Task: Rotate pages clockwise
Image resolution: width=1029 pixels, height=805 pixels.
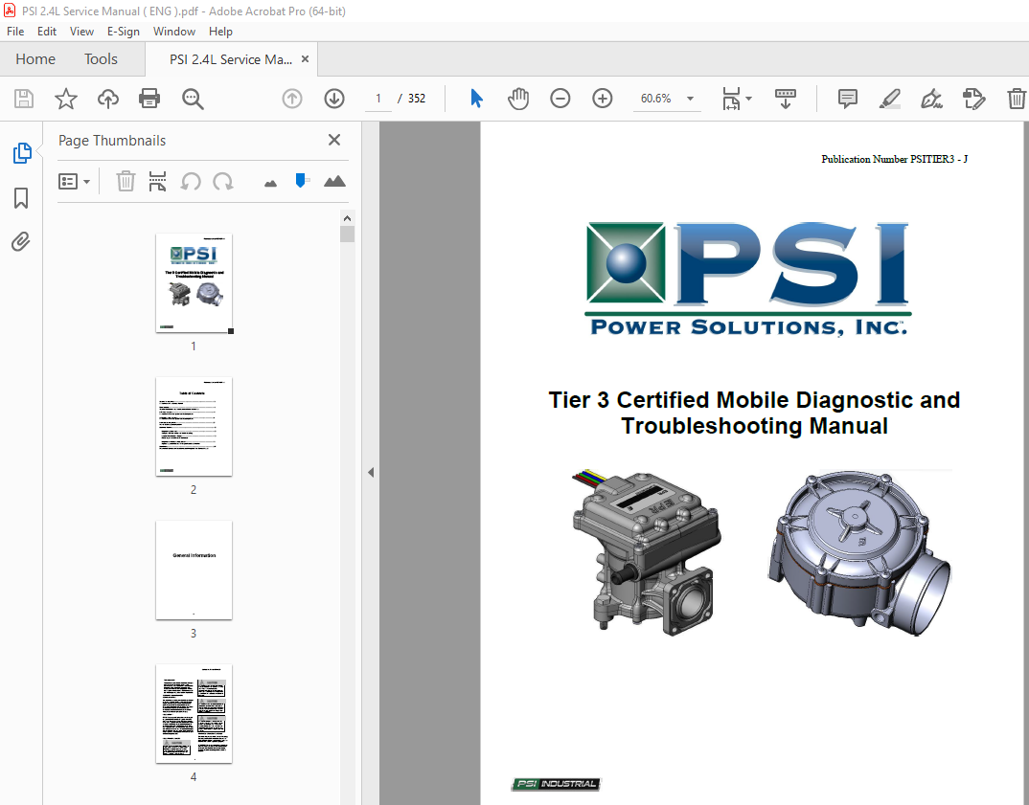Action: click(223, 181)
